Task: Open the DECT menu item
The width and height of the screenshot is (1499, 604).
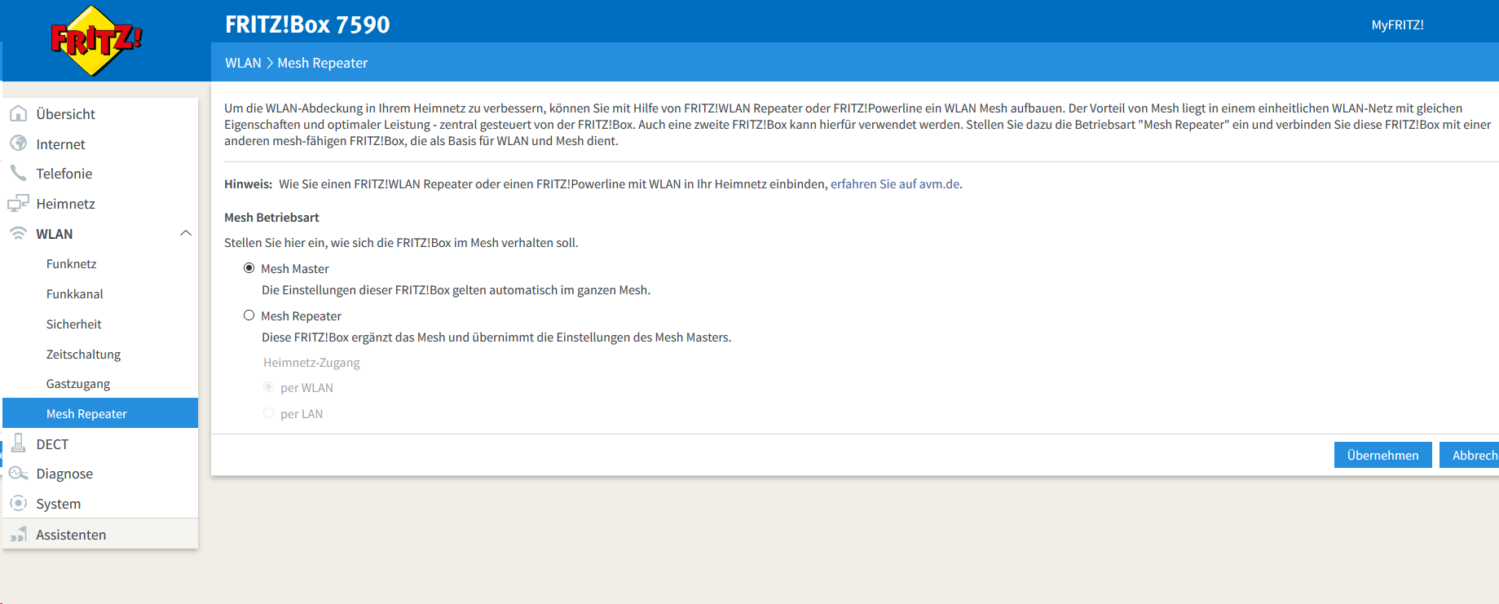Action: point(100,443)
